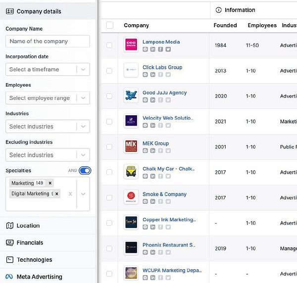297x283 pixels.
Task: Open the Excluding industries dropdown
Action: point(48,155)
